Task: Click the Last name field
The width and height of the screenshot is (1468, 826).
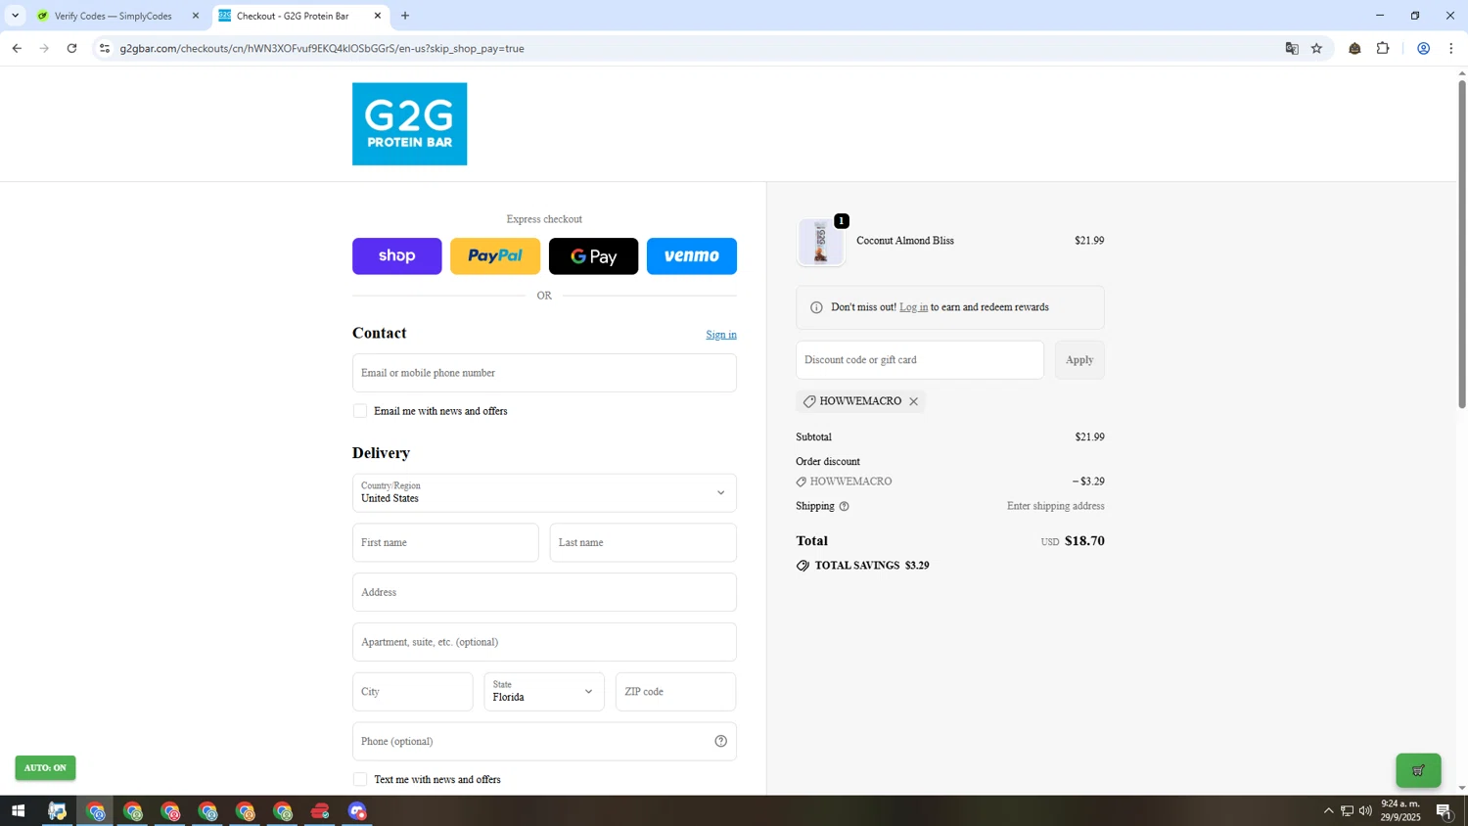Action: pyautogui.click(x=643, y=542)
